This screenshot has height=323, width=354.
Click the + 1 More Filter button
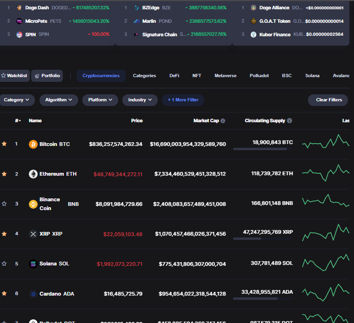click(x=183, y=100)
